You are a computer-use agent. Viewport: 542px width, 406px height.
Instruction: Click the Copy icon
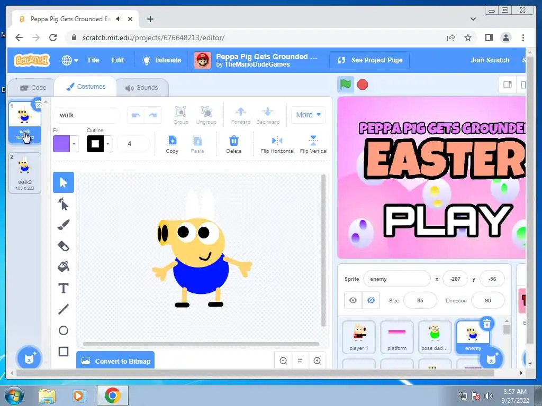click(x=172, y=144)
